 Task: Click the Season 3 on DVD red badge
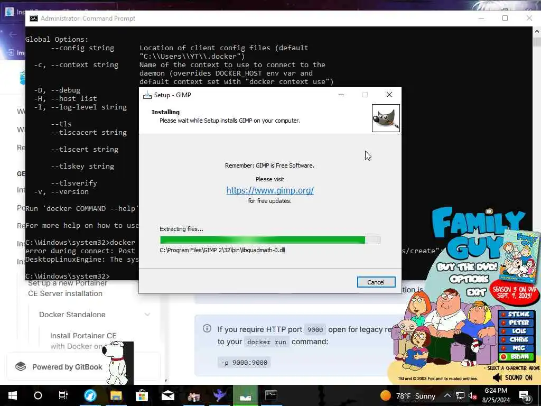click(x=515, y=292)
